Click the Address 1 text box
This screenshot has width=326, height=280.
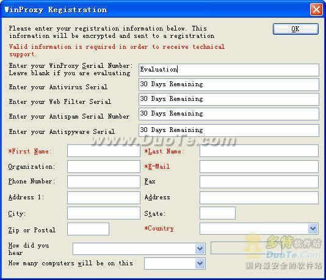pyautogui.click(x=104, y=197)
